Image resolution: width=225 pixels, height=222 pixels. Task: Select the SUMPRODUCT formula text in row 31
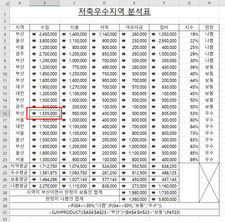coord(114,212)
